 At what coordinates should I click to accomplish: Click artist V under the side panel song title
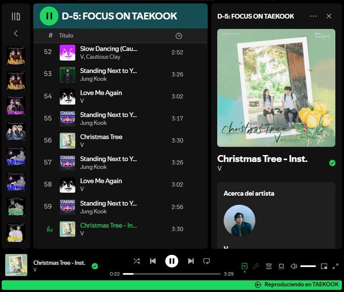(219, 168)
